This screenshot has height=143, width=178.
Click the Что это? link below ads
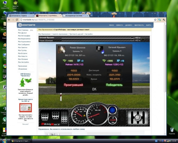pyautogui.click(x=25, y=124)
